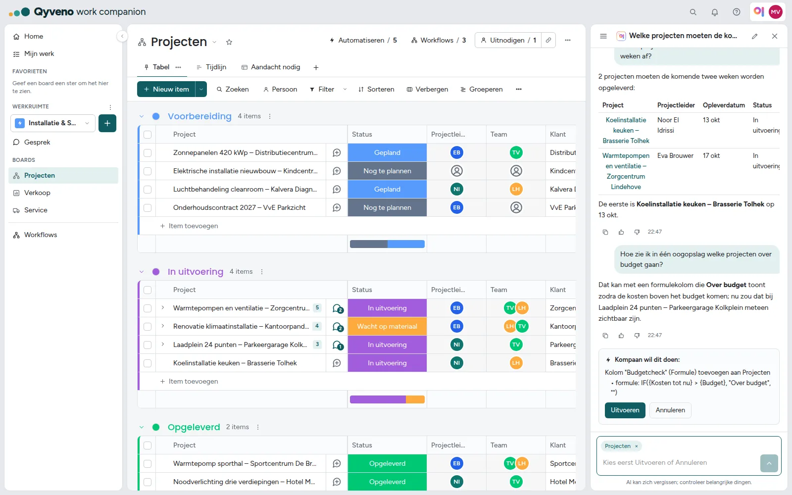Viewport: 792px width, 495px height.
Task: Open conversation for Koelinstallatie keuken item
Action: coord(337,363)
